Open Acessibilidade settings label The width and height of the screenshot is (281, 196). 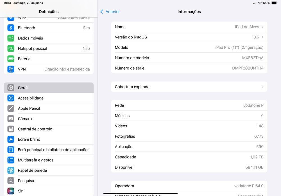tap(31, 98)
